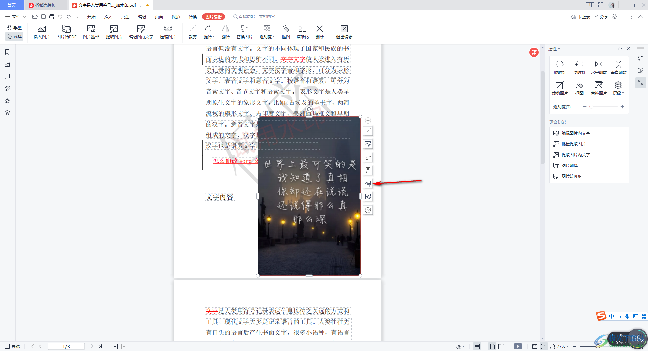This screenshot has height=351, width=648.
Task: Click the Insert Picture (插入图片) tool
Action: [x=42, y=32]
